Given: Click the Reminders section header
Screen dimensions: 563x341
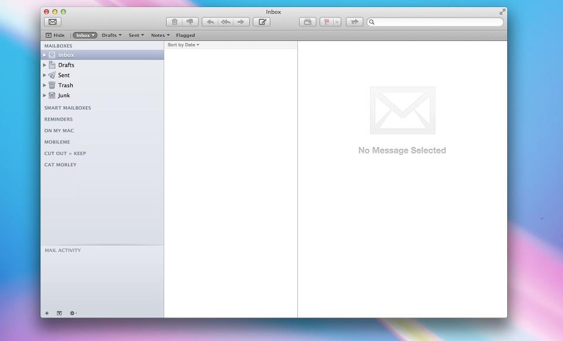Looking at the screenshot, I should [58, 119].
